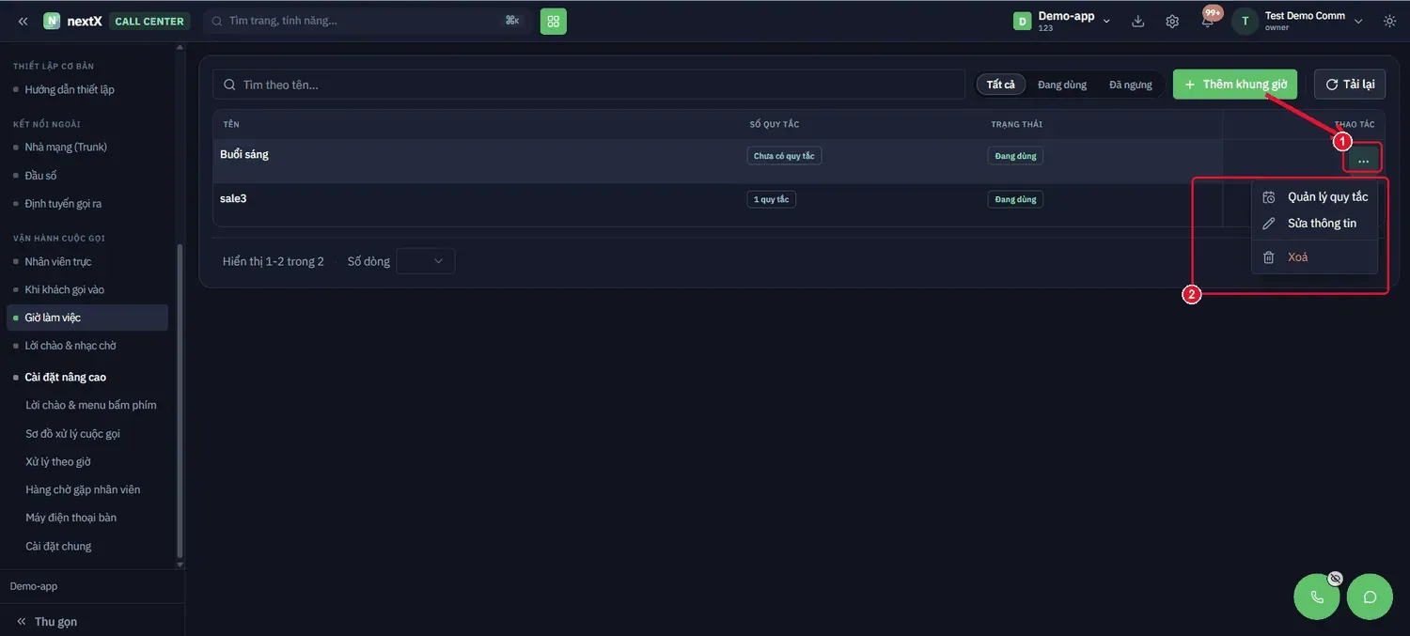Filter the list by Tất cả
Image resolution: width=1410 pixels, height=636 pixels.
(1001, 85)
